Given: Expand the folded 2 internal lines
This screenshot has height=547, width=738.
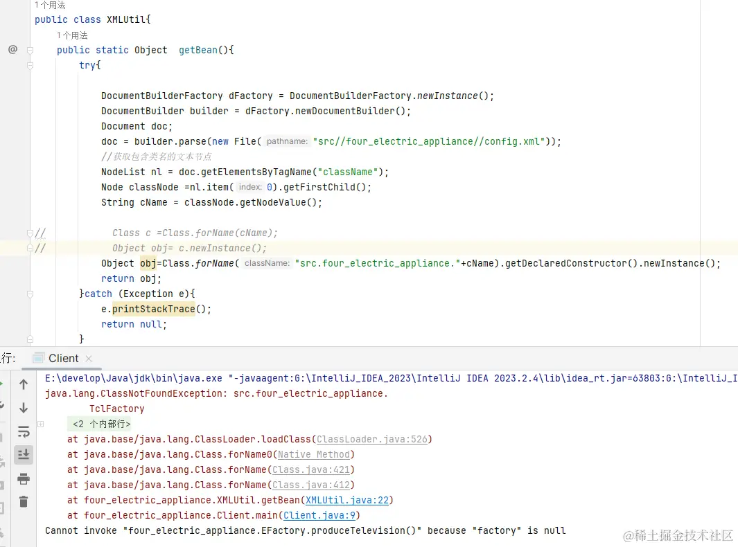Looking at the screenshot, I should tap(101, 424).
